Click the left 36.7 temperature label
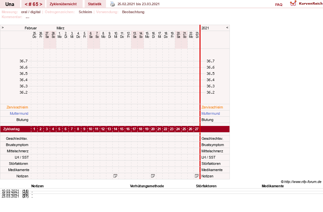Screen dimensions: 323x212 tap(23, 61)
